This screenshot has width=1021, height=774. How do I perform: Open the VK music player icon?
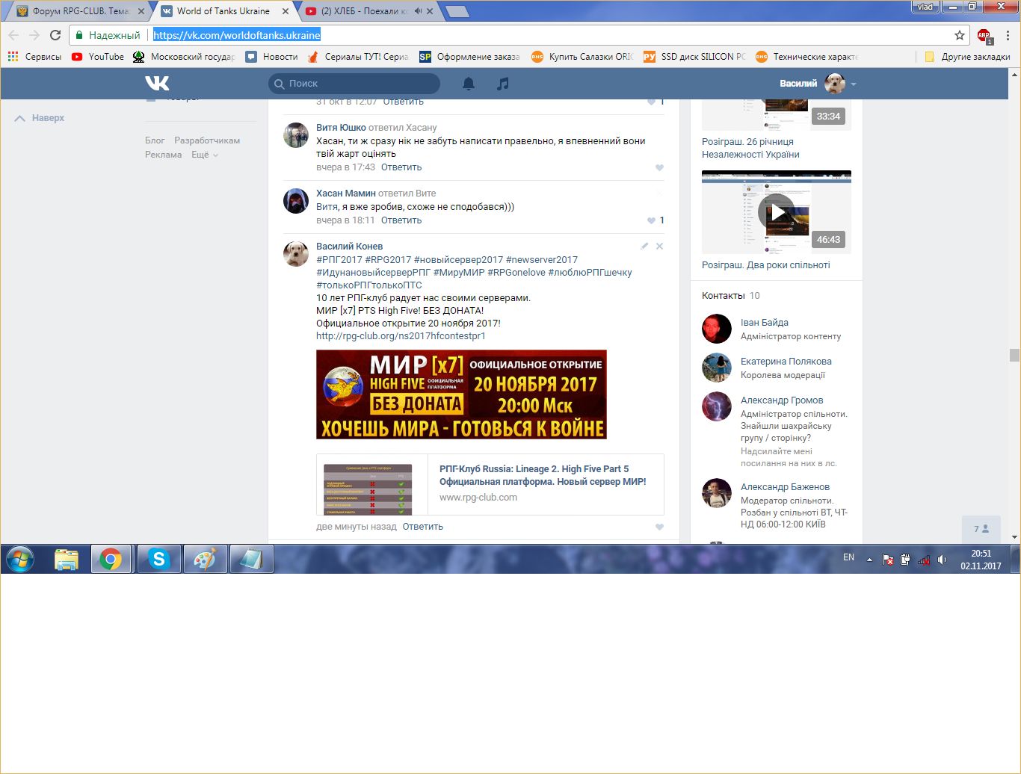(x=503, y=84)
